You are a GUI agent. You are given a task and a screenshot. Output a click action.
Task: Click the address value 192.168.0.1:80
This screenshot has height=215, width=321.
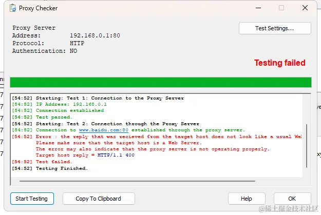point(95,35)
